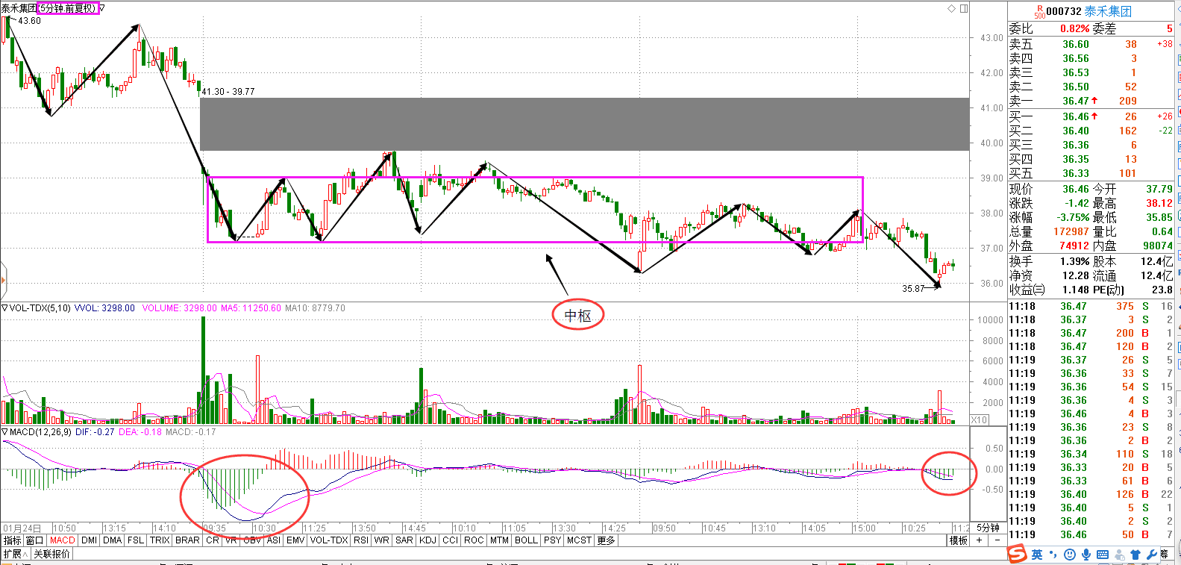Click the 卖五 price 36.60

(x=1076, y=44)
